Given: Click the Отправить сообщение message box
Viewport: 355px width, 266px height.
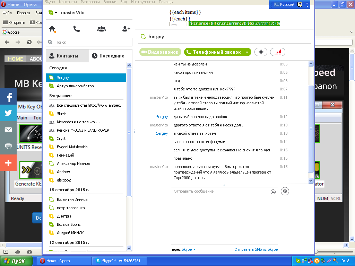Looking at the screenshot, I should pos(224,215).
